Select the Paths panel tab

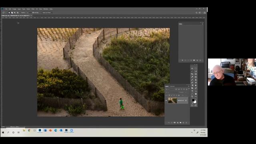[180, 24]
